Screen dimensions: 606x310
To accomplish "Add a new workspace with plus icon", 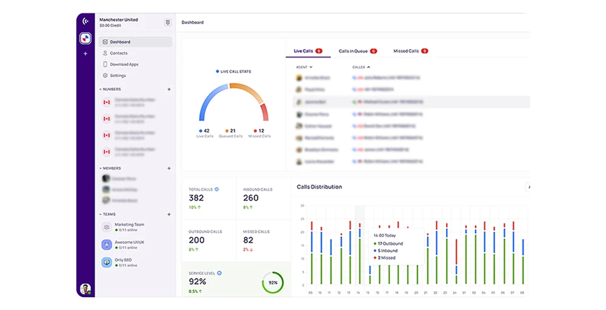I will (x=85, y=54).
